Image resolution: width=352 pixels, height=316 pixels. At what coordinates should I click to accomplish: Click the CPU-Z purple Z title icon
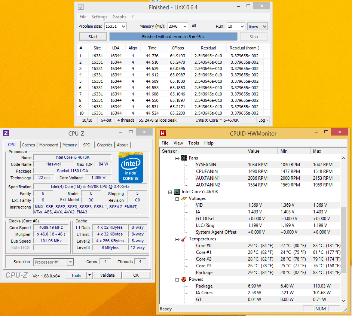[6, 133]
